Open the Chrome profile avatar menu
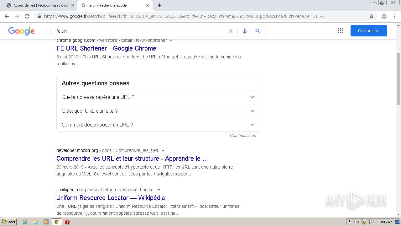The image size is (401, 226). click(x=384, y=16)
